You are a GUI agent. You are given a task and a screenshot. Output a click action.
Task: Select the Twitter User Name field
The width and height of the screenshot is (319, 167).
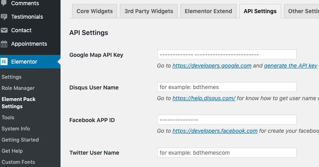[227, 152]
